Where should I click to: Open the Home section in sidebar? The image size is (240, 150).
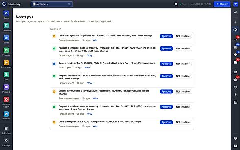[x=6, y=13]
